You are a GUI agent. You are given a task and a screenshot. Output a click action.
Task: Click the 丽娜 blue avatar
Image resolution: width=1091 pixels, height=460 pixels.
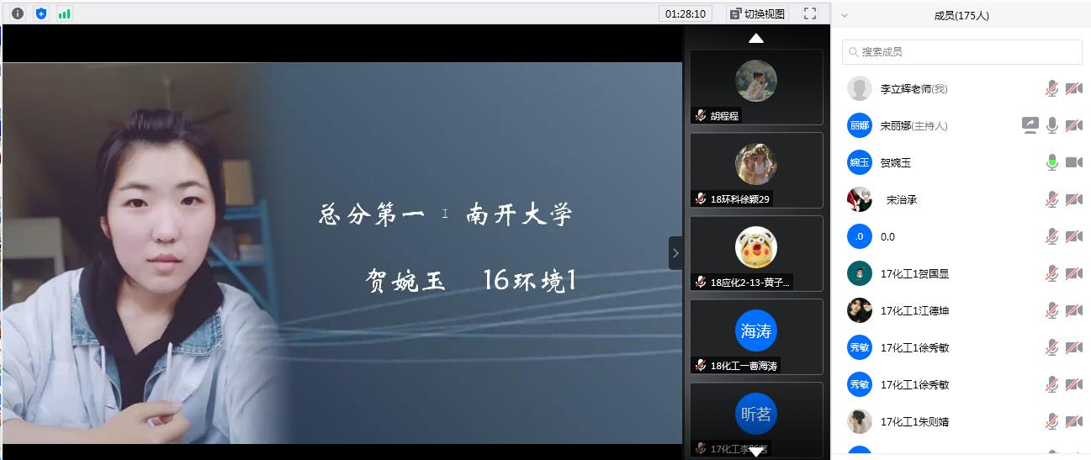click(860, 125)
